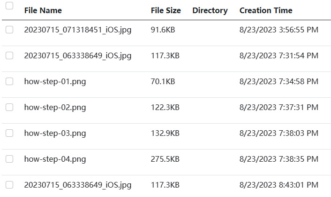Tick the how-step-01.png row checkbox
Image resolution: width=331 pixels, height=197 pixels.
9,81
